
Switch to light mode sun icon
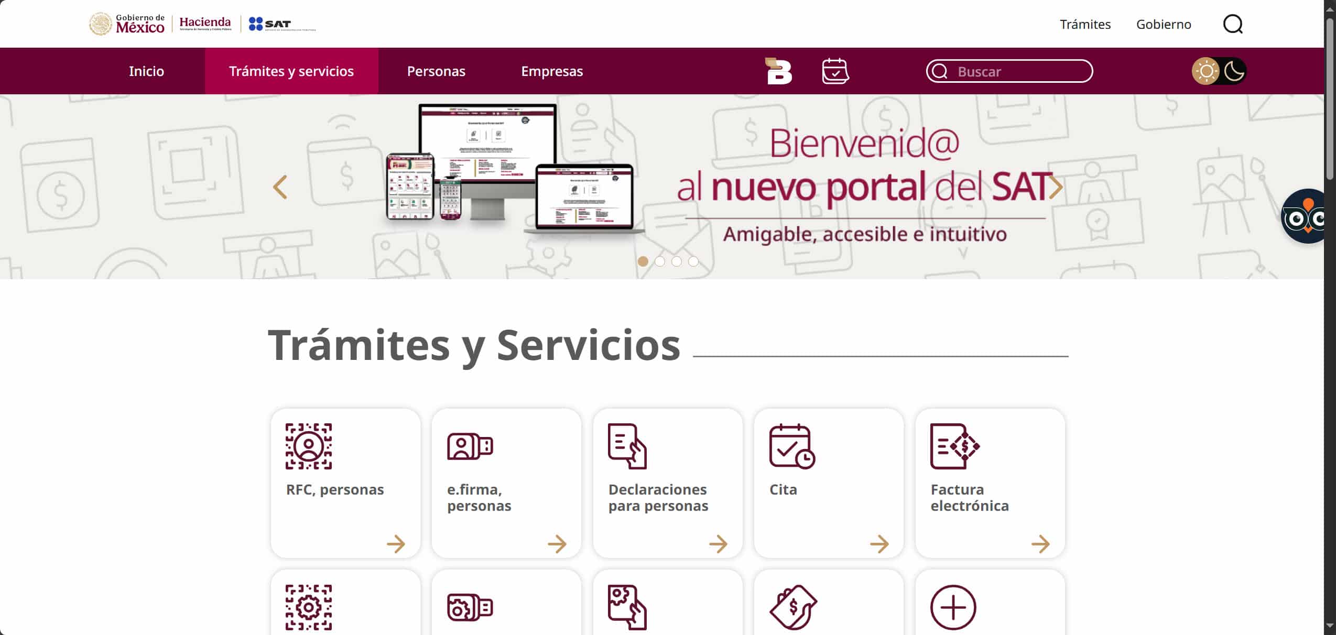1205,71
